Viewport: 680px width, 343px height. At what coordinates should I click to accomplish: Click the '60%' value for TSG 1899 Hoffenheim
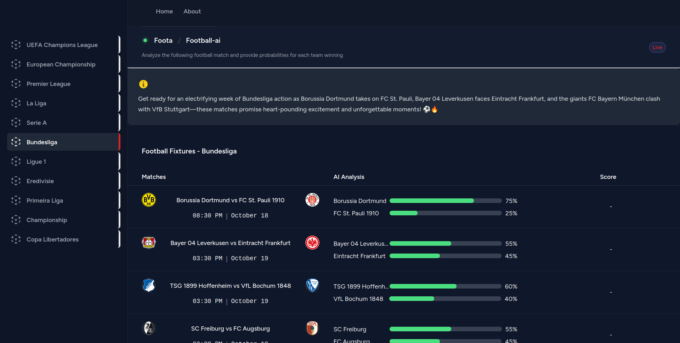coord(511,286)
